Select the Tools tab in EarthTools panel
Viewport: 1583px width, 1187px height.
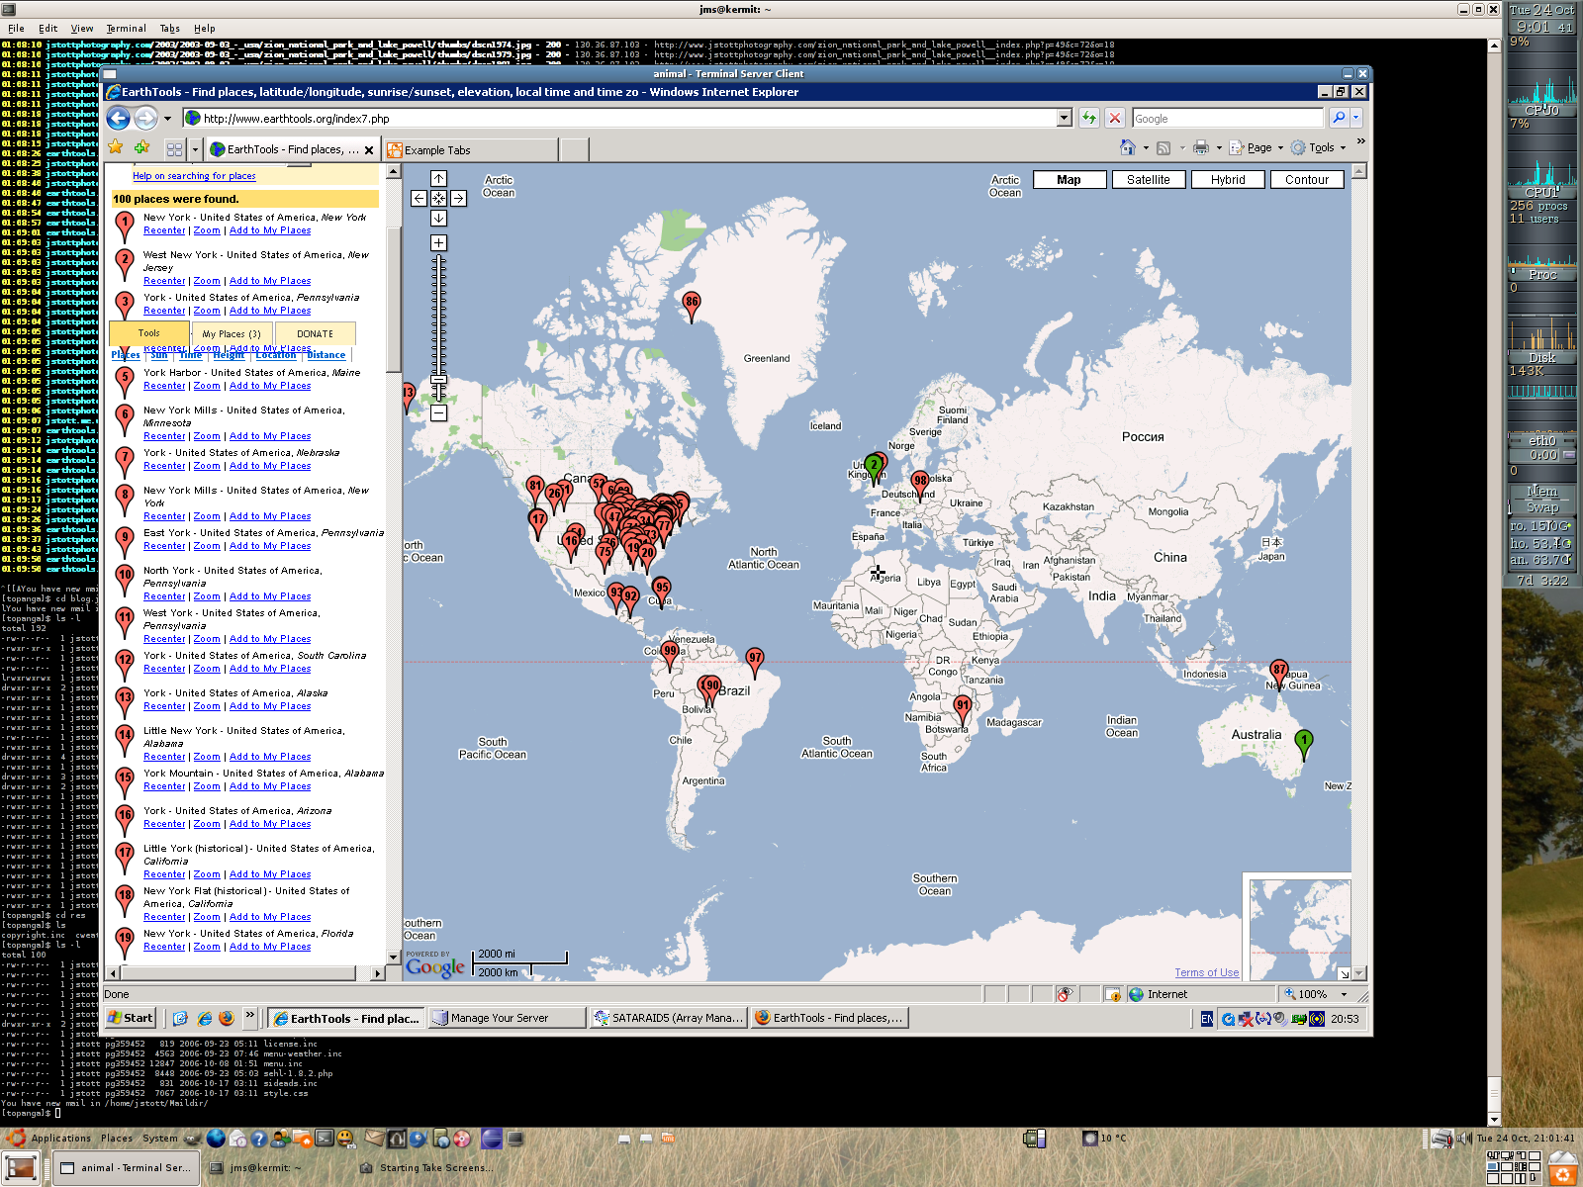(x=149, y=333)
